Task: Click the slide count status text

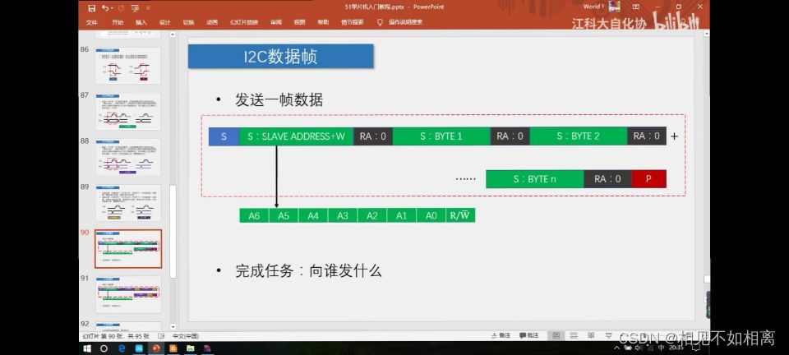Action: [116, 336]
